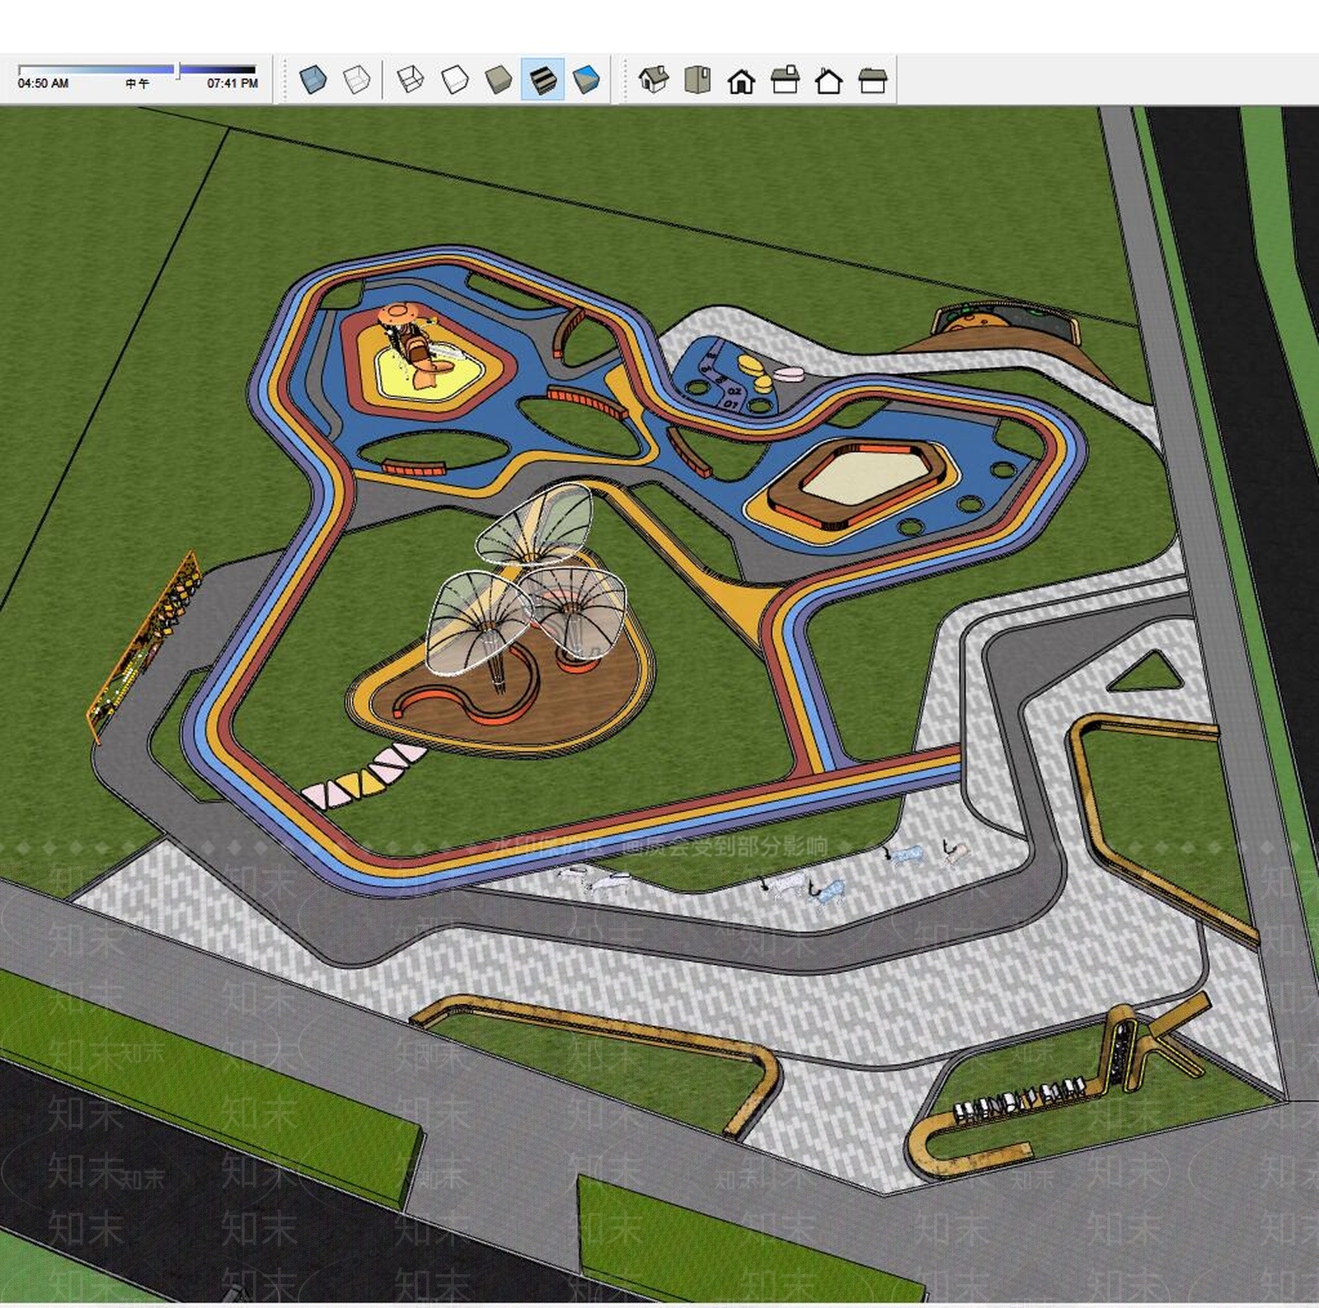Click the 07:41 PM sunset time label
Screen dimensions: 1319x1308
coord(232,84)
